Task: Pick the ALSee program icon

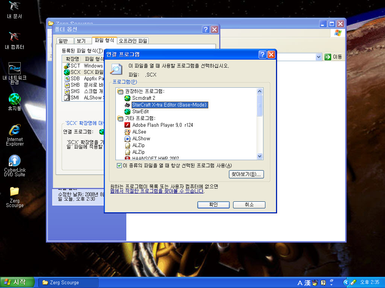Action: [x=127, y=132]
